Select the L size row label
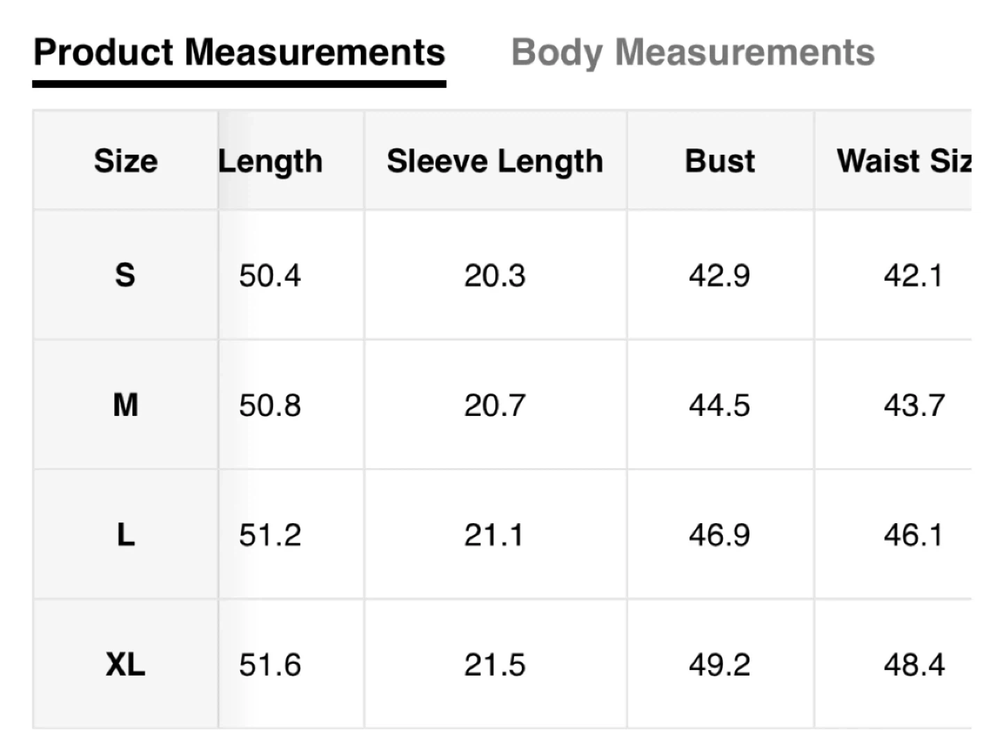1003x730 pixels. click(x=125, y=535)
